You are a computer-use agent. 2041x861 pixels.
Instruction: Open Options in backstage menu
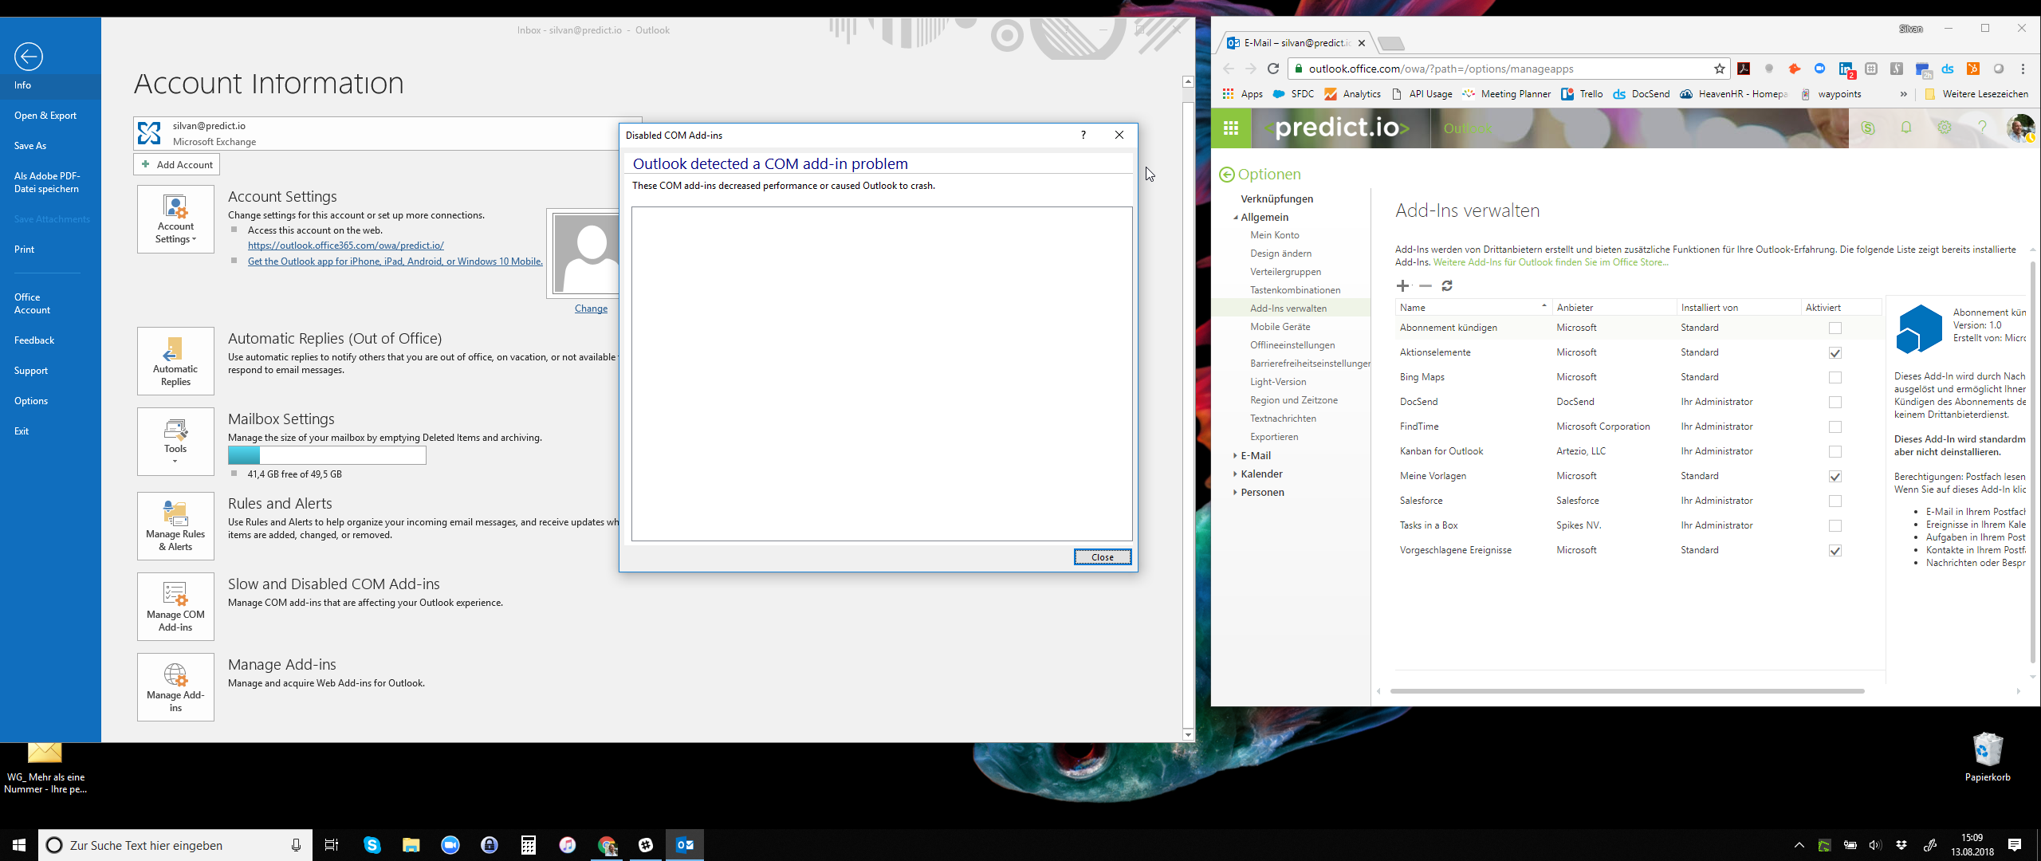[31, 401]
